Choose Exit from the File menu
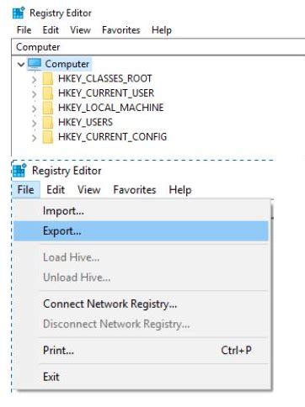Image resolution: width=305 pixels, height=407 pixels. pos(141,377)
